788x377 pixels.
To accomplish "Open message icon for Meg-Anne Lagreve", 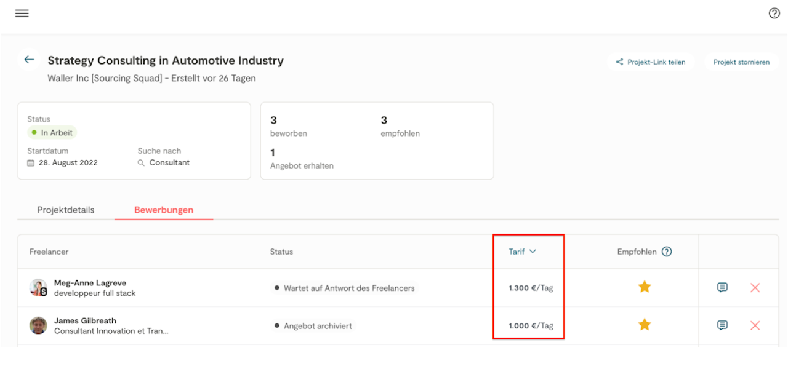I will tap(723, 287).
